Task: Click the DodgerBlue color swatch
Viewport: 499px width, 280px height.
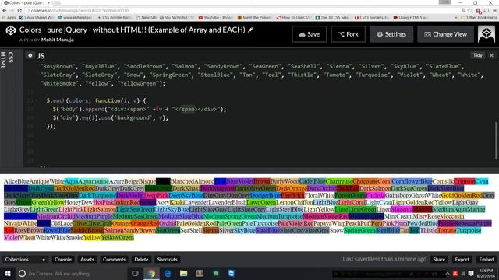Action: coord(266,195)
